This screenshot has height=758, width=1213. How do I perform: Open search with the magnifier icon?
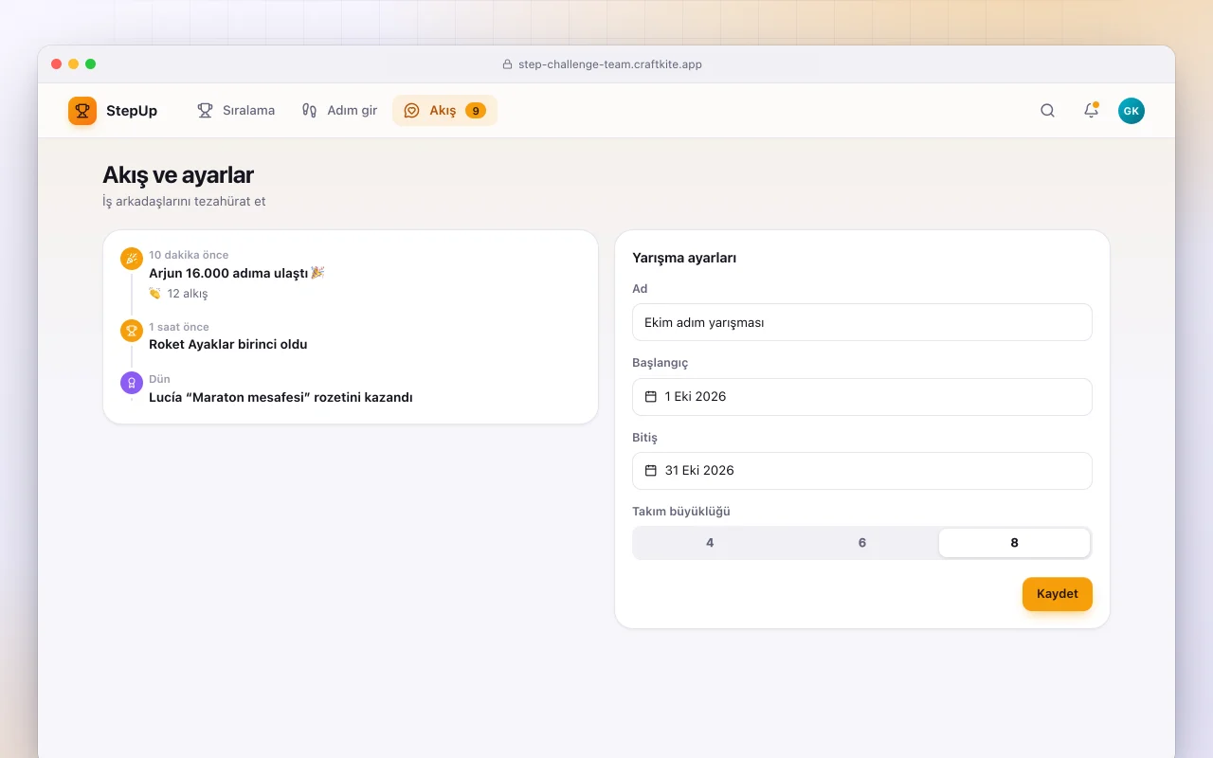pyautogui.click(x=1047, y=111)
